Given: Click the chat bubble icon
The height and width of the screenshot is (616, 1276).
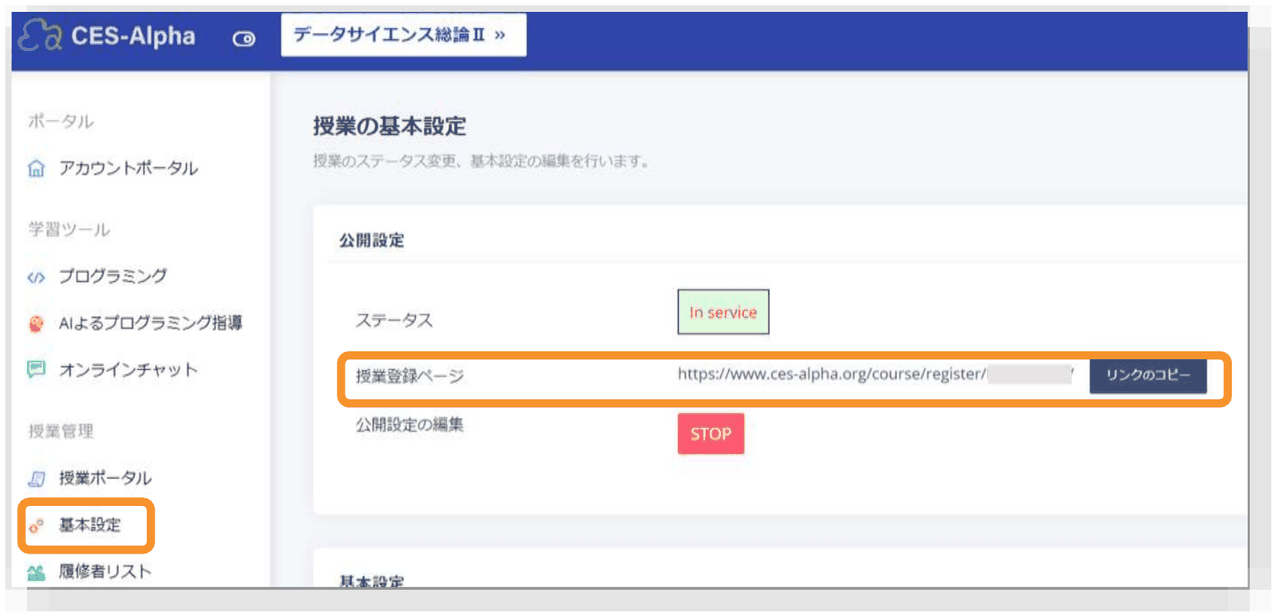Looking at the screenshot, I should (36, 369).
